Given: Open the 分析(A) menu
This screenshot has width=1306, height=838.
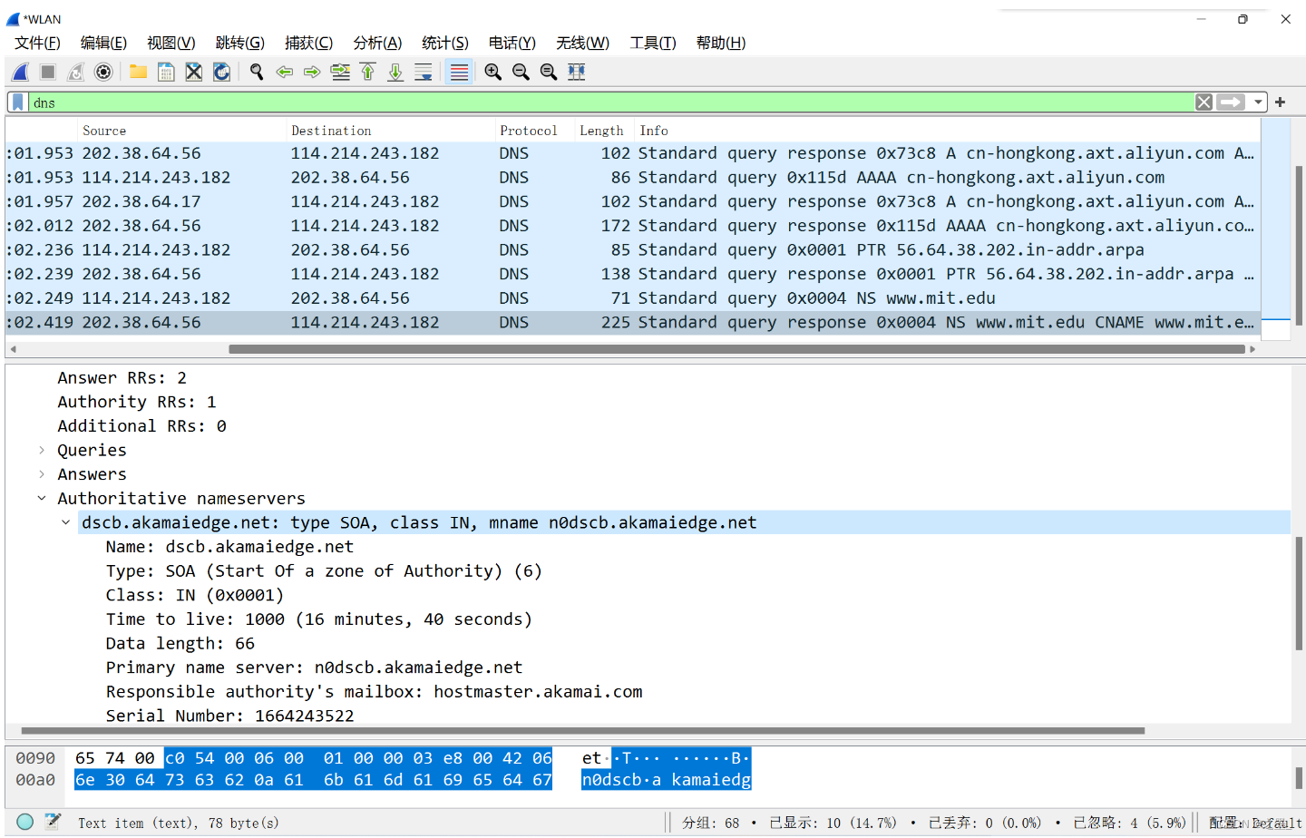Looking at the screenshot, I should (x=377, y=43).
